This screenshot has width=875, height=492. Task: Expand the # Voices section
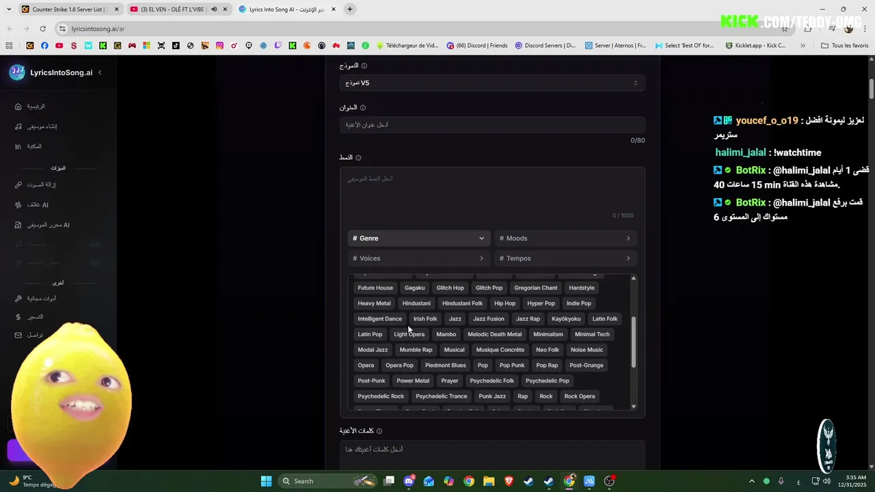[x=418, y=258]
